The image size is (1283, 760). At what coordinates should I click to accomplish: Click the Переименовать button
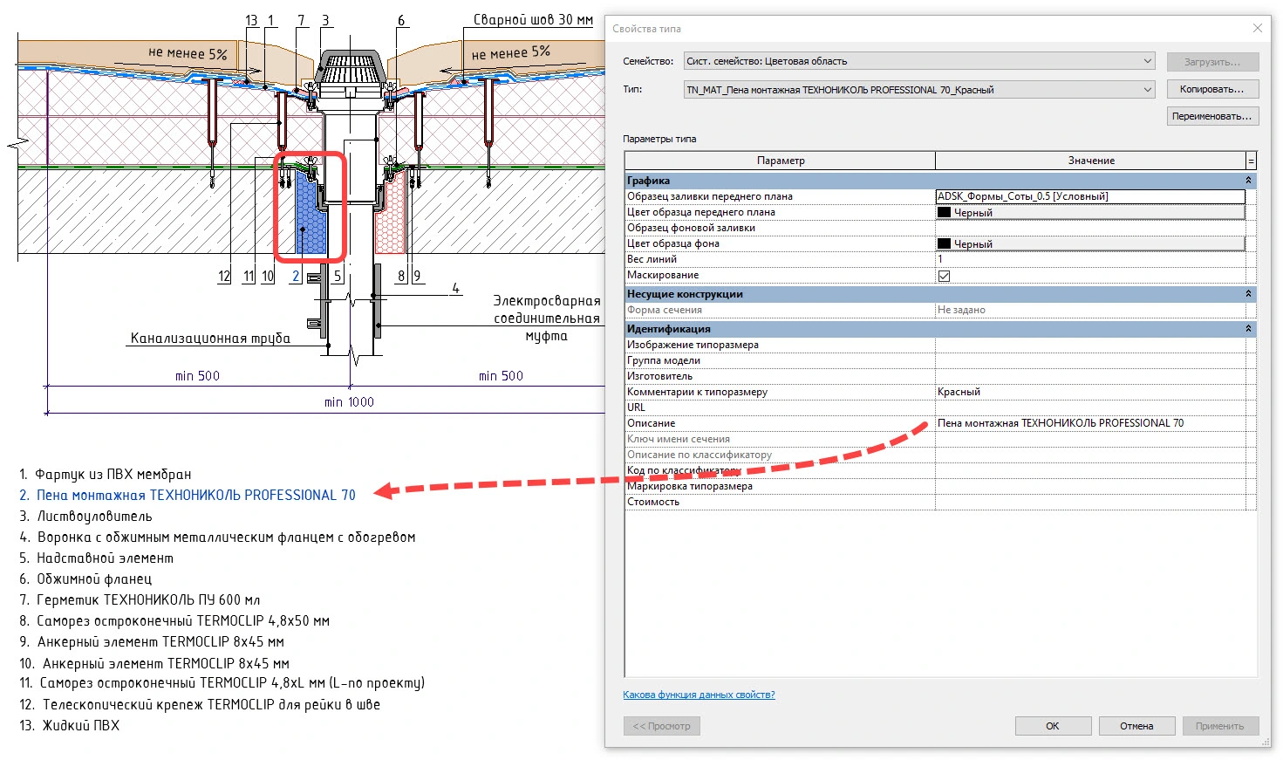pos(1212,116)
